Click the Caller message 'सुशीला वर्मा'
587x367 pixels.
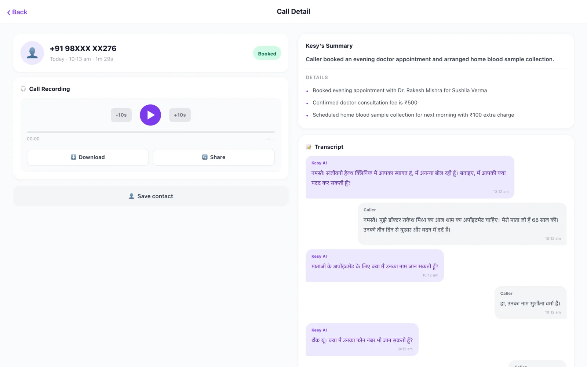pyautogui.click(x=531, y=303)
